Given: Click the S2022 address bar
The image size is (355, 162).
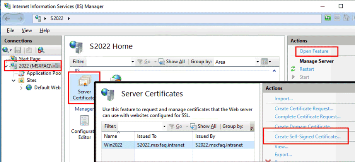Looking at the screenshot, I should point(177,19).
